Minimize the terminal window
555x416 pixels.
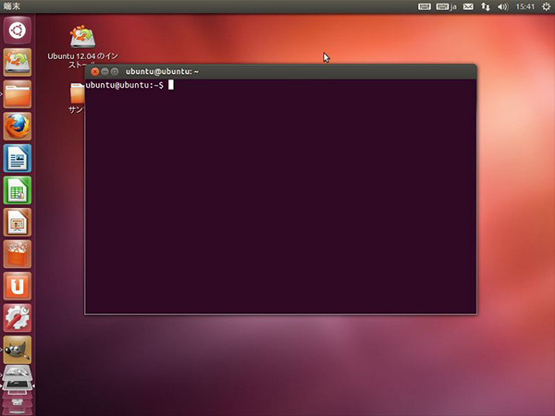click(x=105, y=72)
